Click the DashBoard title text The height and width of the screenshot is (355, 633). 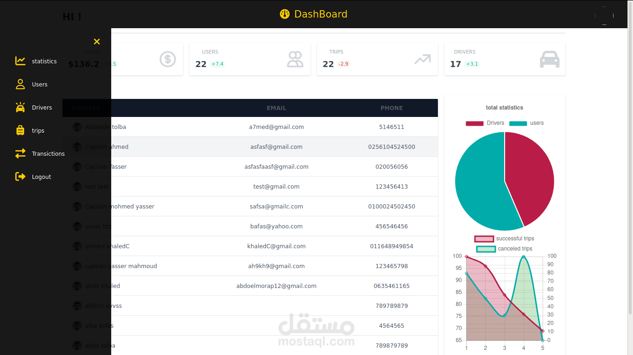click(321, 14)
